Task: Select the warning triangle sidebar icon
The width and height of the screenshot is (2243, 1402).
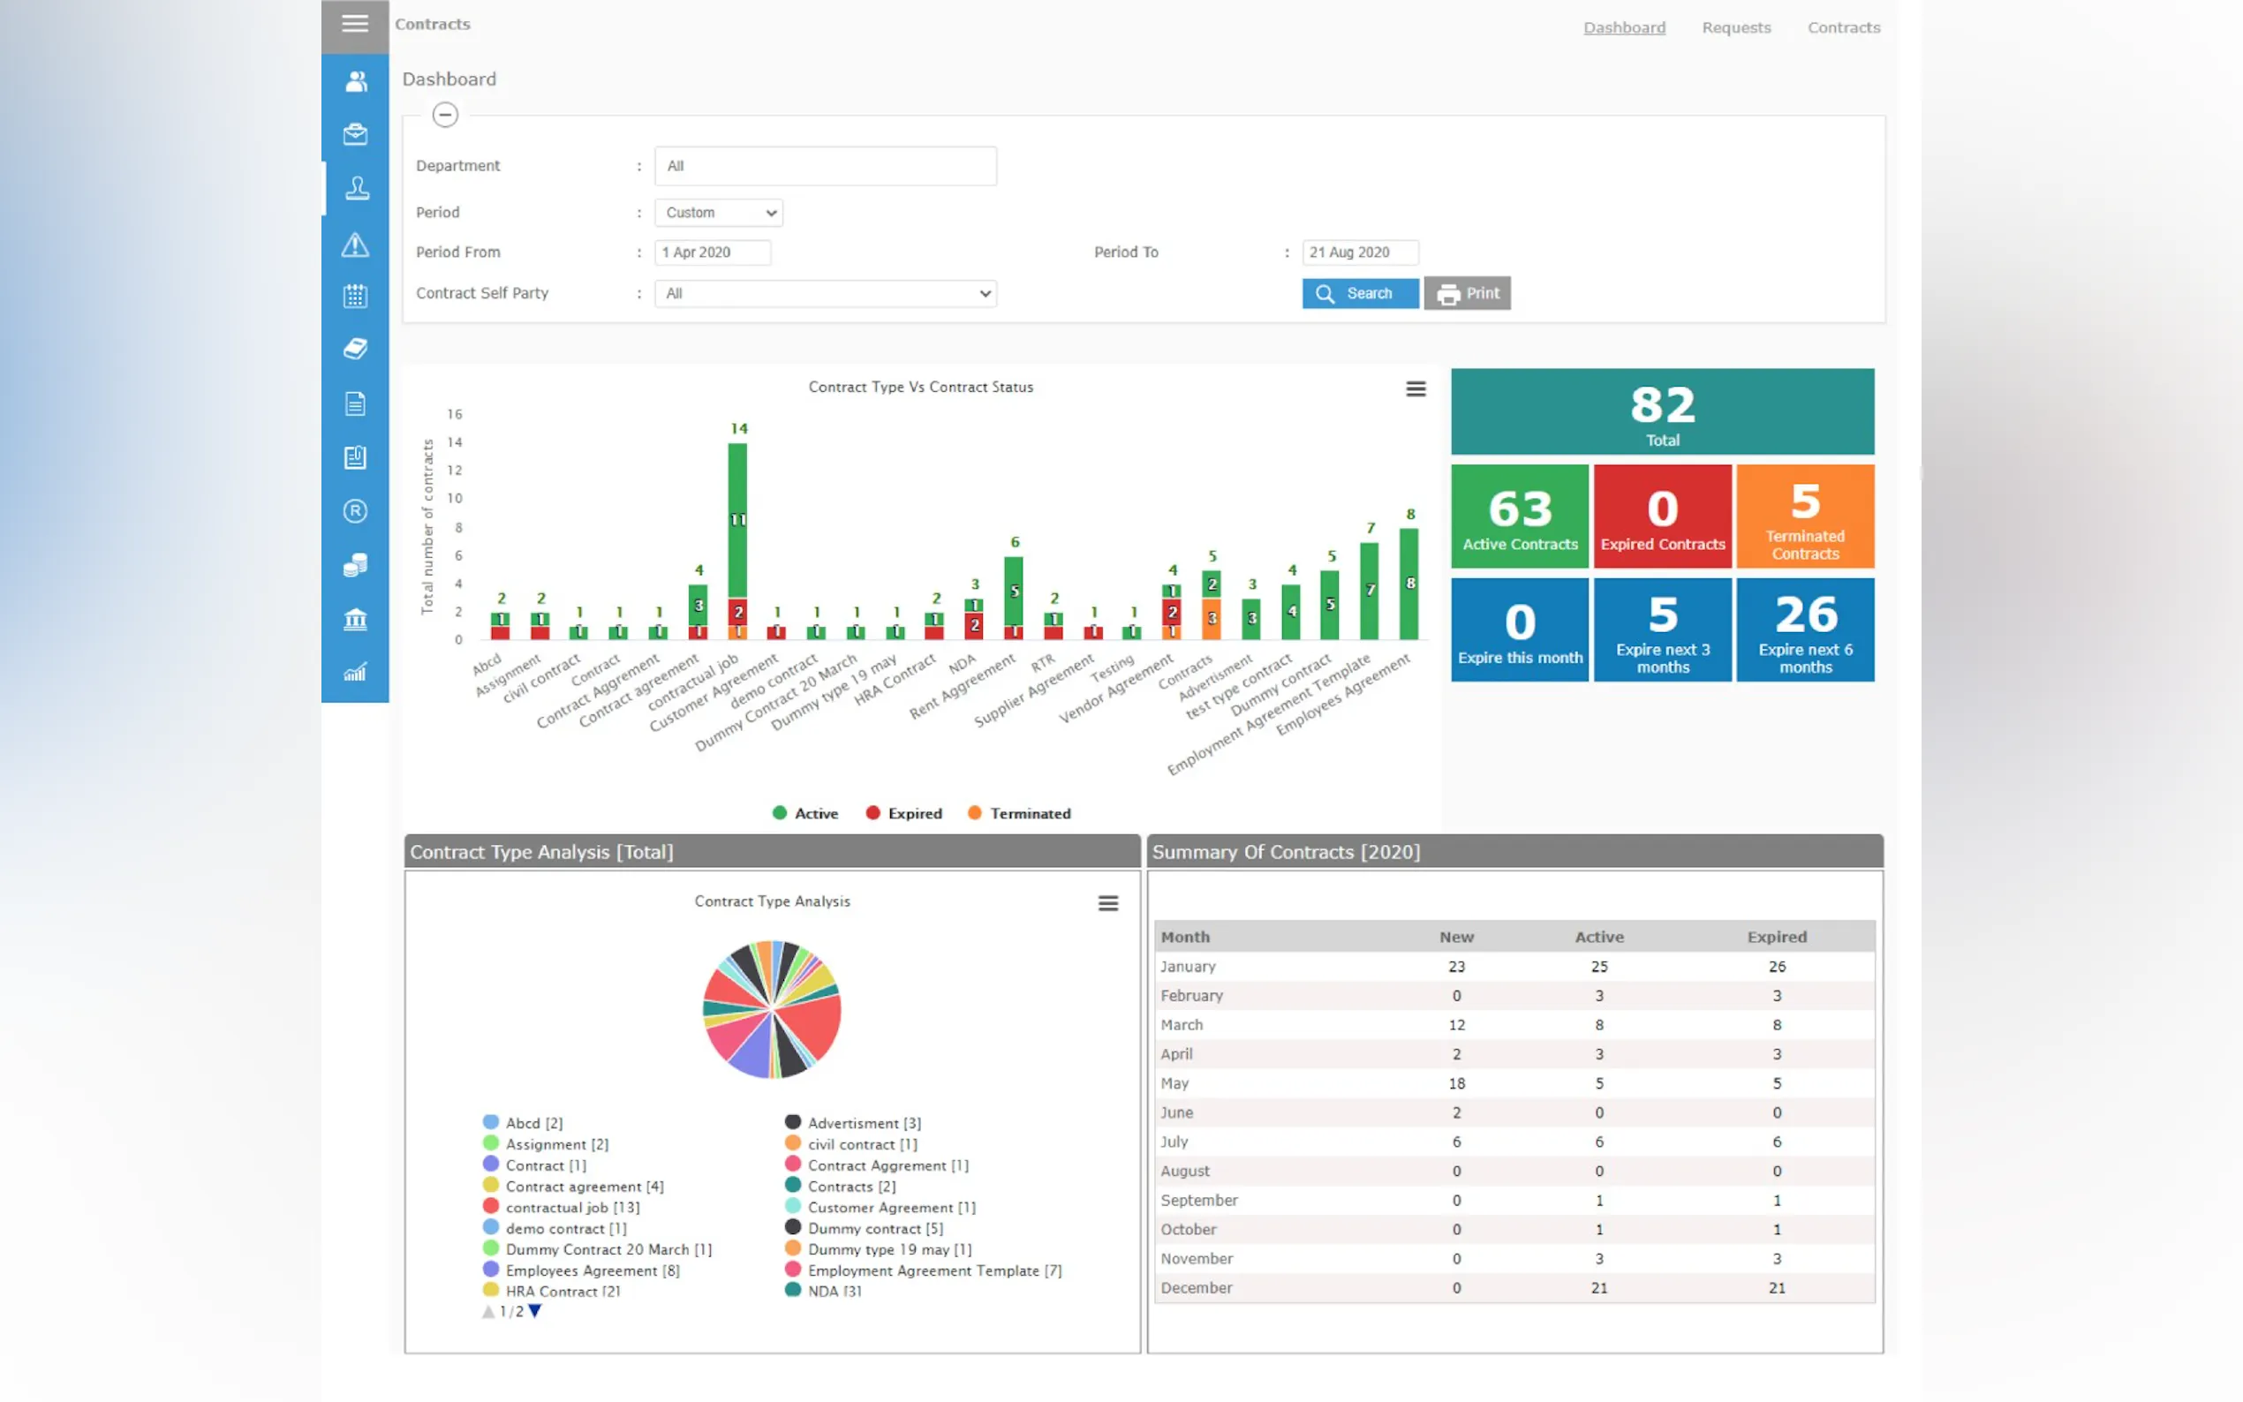Action: click(x=355, y=245)
